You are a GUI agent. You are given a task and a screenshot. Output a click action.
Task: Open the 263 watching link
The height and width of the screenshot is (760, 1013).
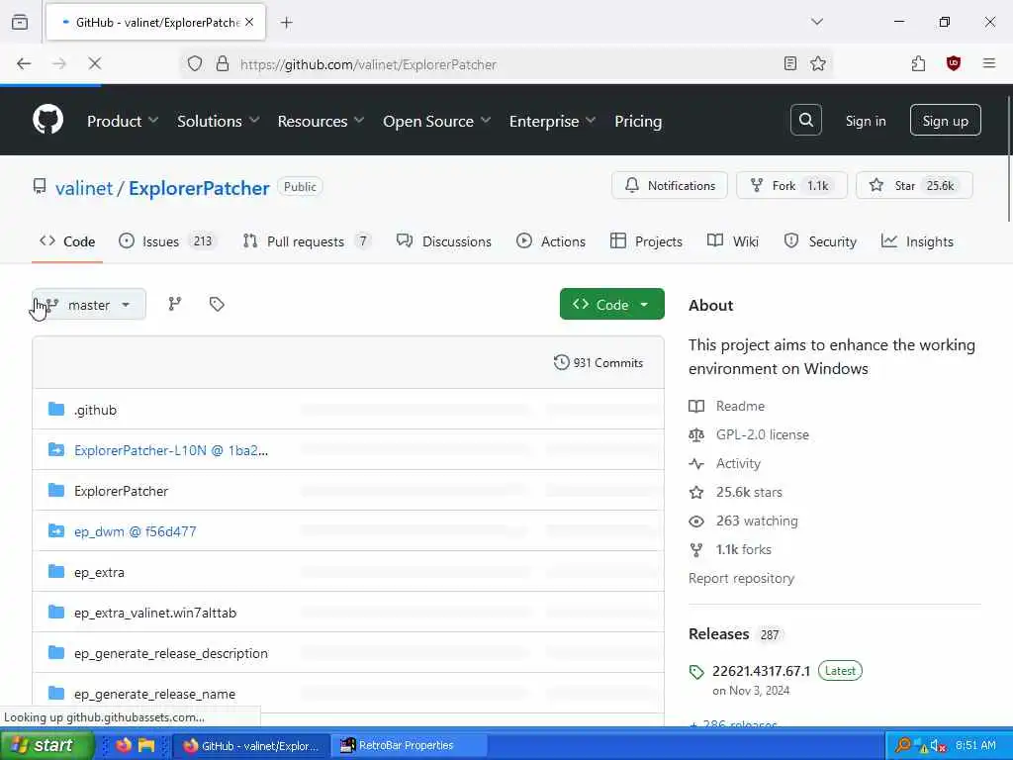coord(743,521)
